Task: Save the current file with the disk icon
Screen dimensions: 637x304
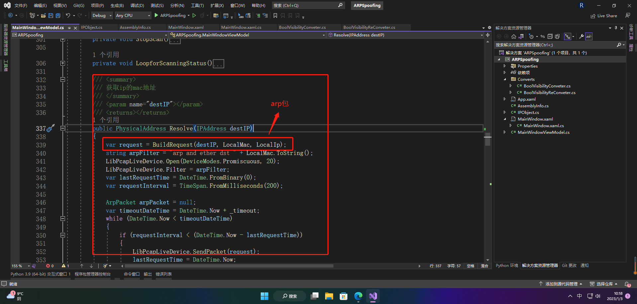Action: point(51,15)
